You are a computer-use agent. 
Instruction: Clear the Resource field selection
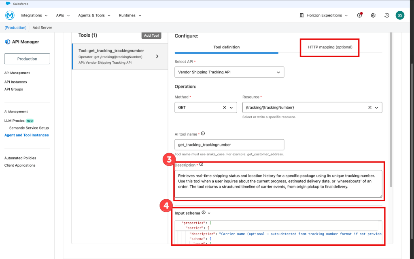point(369,107)
